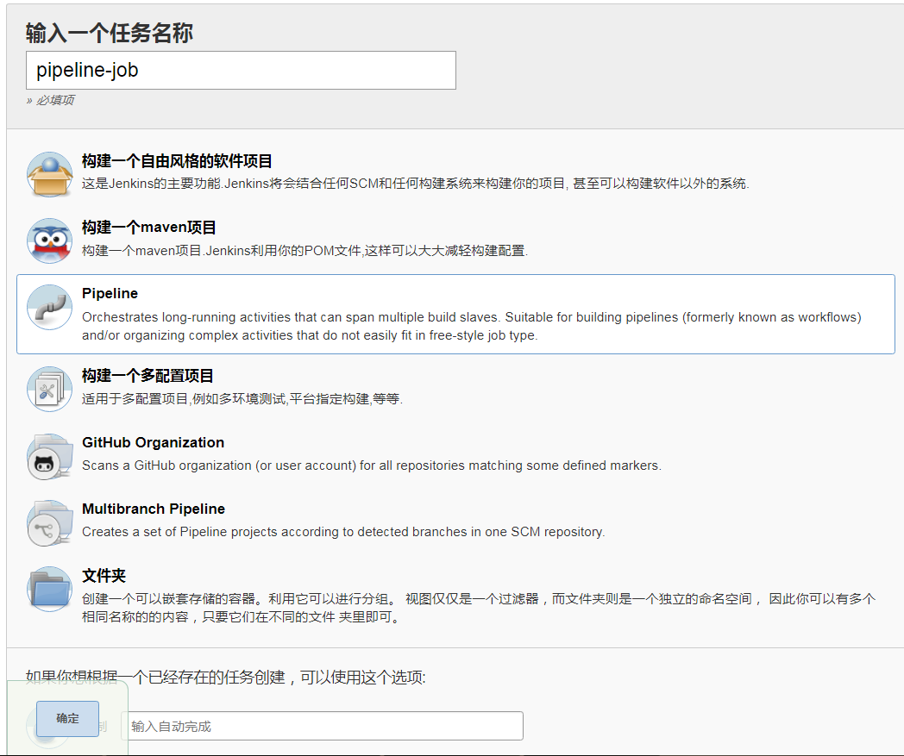
Task: Click description Creates a set of Pipeline projects
Action: point(343,532)
